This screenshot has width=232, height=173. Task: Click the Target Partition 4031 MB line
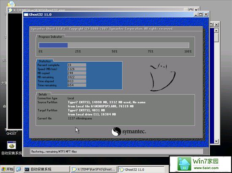[x=86, y=110]
